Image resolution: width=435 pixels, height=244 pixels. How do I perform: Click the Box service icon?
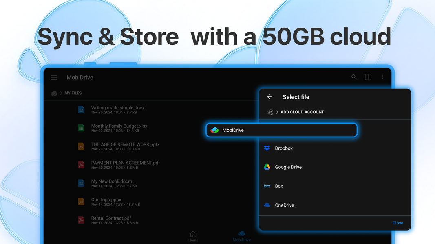coord(267,186)
